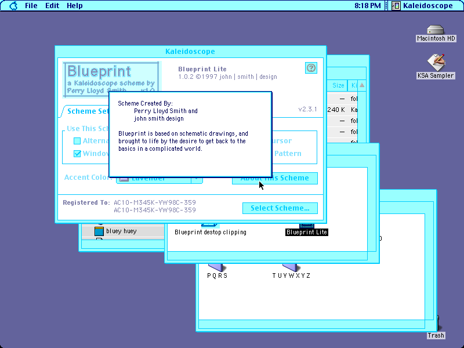Open the Kaleidoscope application menu

pos(422,6)
